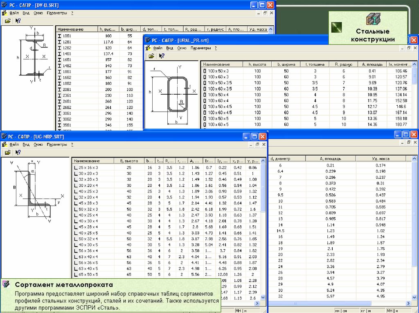
Task: Open Параметры menu in URAL_PR.srt window
Action: [200, 48]
